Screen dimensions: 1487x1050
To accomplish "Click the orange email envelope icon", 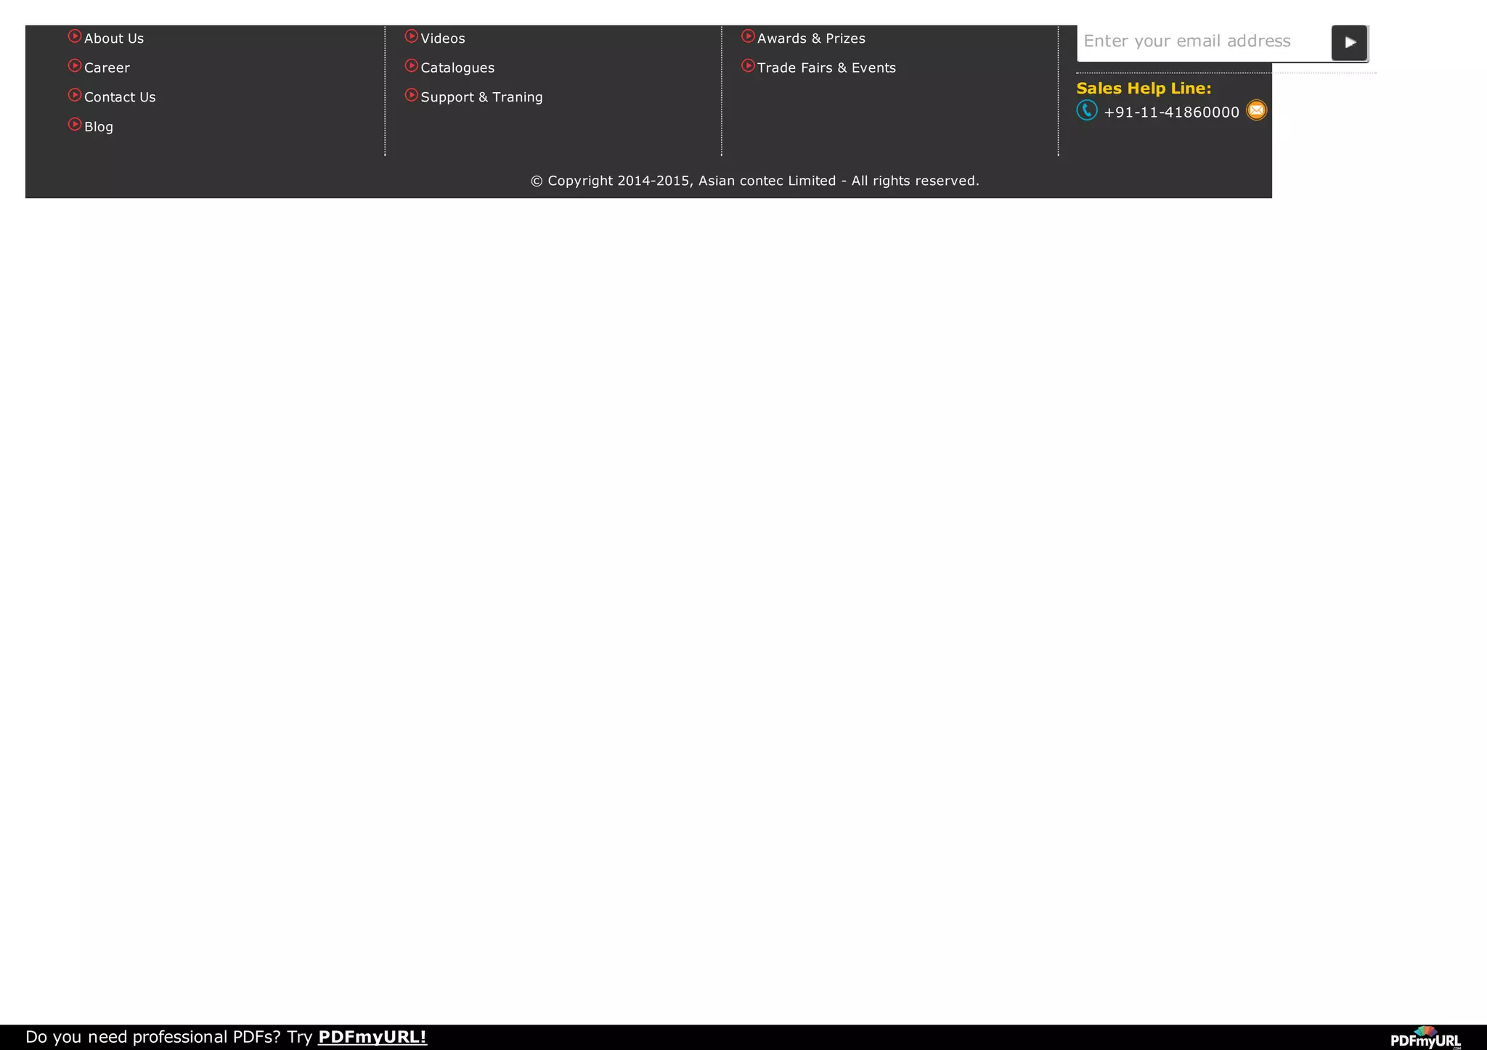I will (x=1256, y=110).
